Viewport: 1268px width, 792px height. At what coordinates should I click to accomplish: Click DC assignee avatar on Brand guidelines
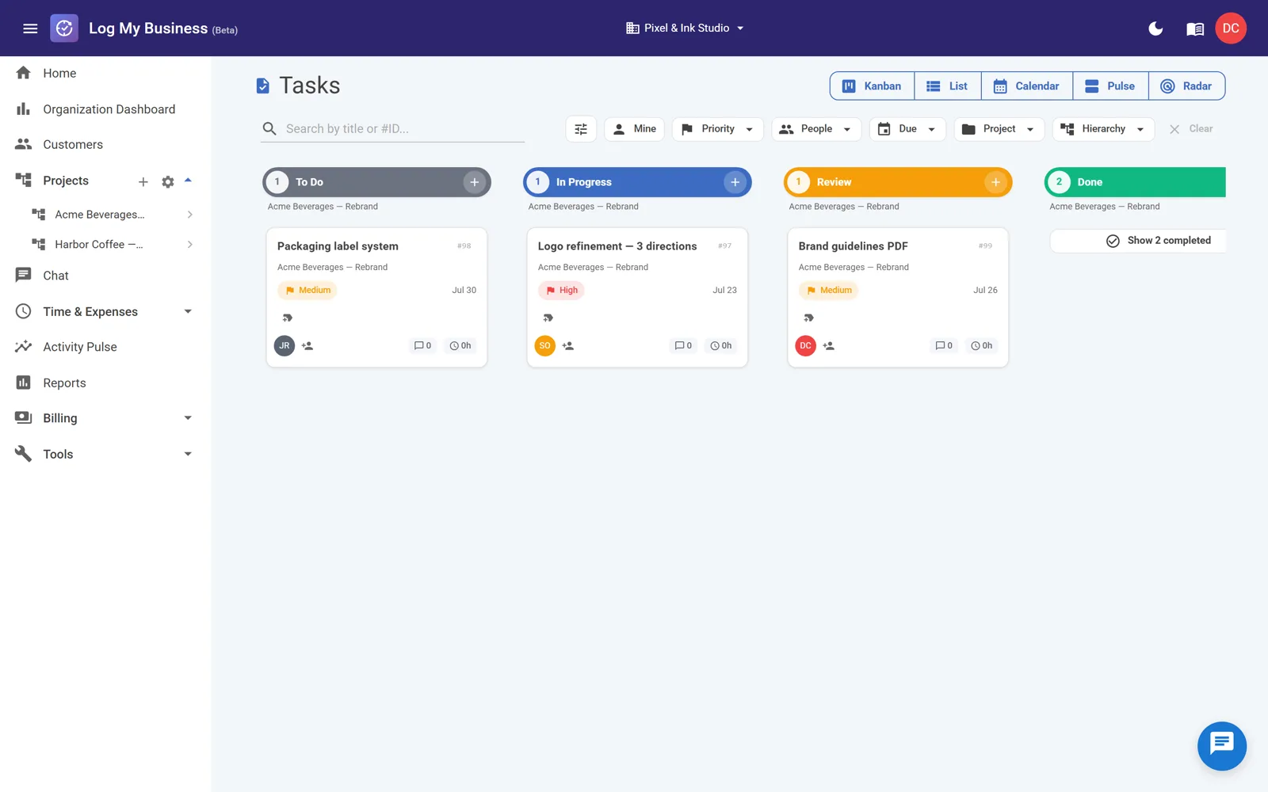pos(806,346)
